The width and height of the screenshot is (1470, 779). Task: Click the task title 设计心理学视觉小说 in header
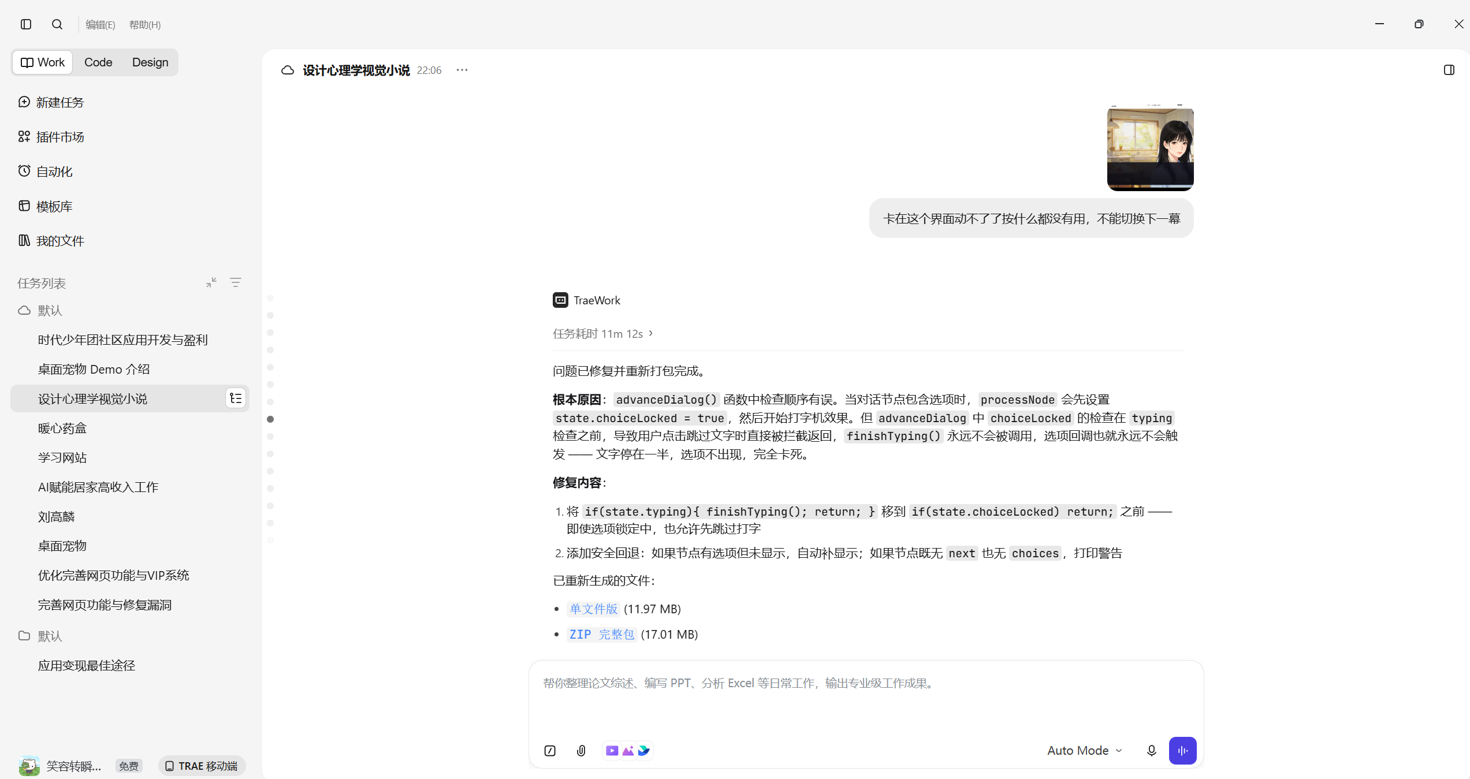(356, 70)
